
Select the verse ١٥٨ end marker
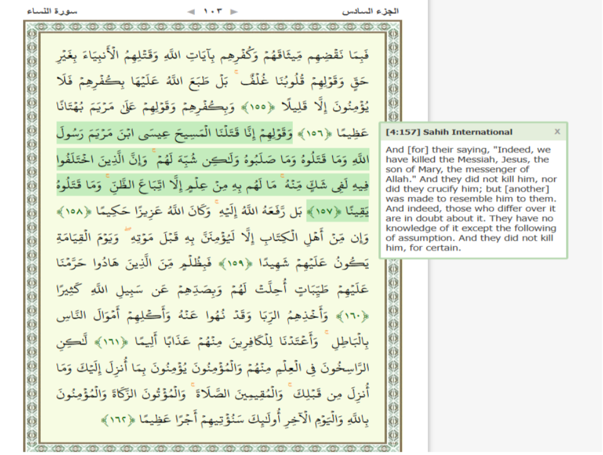(74, 211)
